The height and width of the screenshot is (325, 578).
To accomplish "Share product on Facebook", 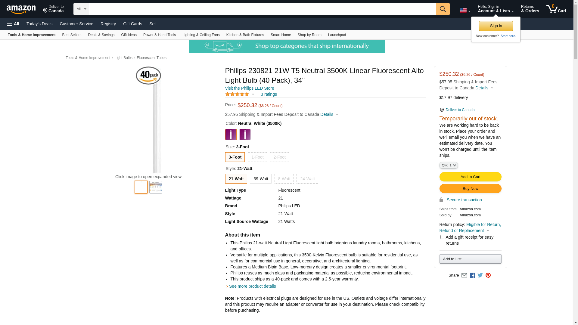I will click(x=472, y=275).
